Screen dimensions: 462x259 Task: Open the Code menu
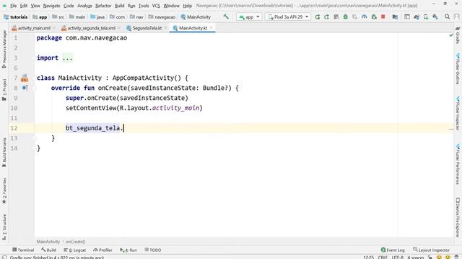[x=69, y=6]
